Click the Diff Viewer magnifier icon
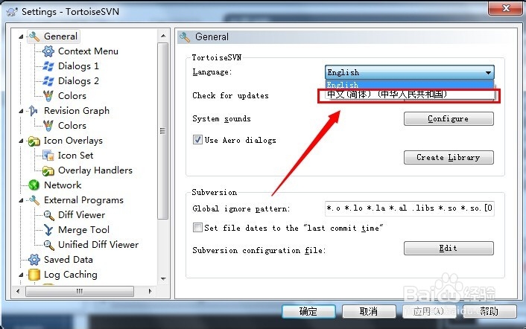The width and height of the screenshot is (526, 329). click(x=49, y=215)
